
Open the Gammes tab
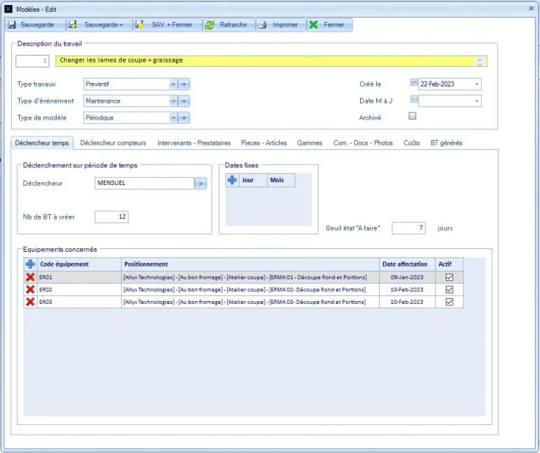coord(309,143)
